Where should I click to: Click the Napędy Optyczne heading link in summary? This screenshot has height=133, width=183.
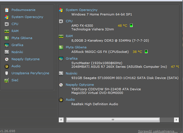(x=80, y=85)
